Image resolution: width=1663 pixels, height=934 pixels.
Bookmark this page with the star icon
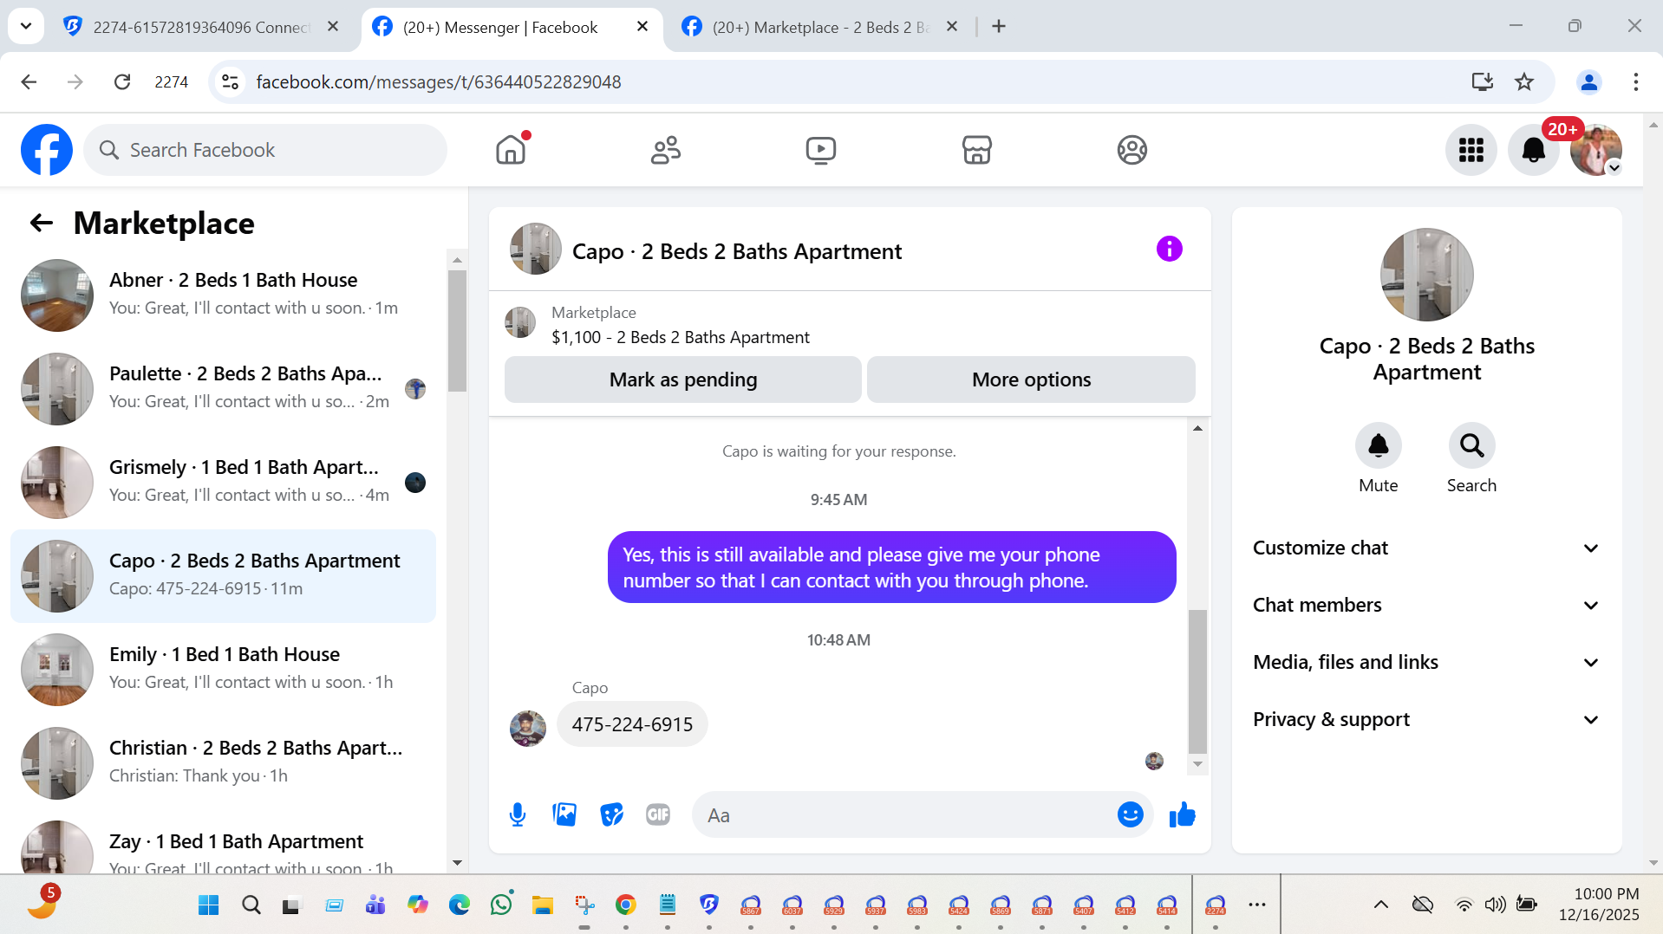pyautogui.click(x=1523, y=81)
